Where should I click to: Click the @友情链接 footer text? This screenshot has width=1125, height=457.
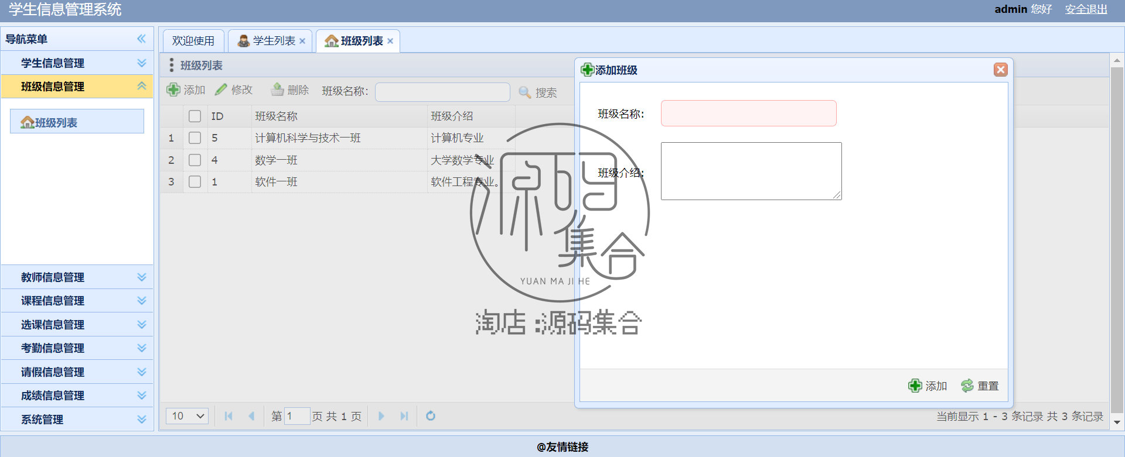(562, 447)
